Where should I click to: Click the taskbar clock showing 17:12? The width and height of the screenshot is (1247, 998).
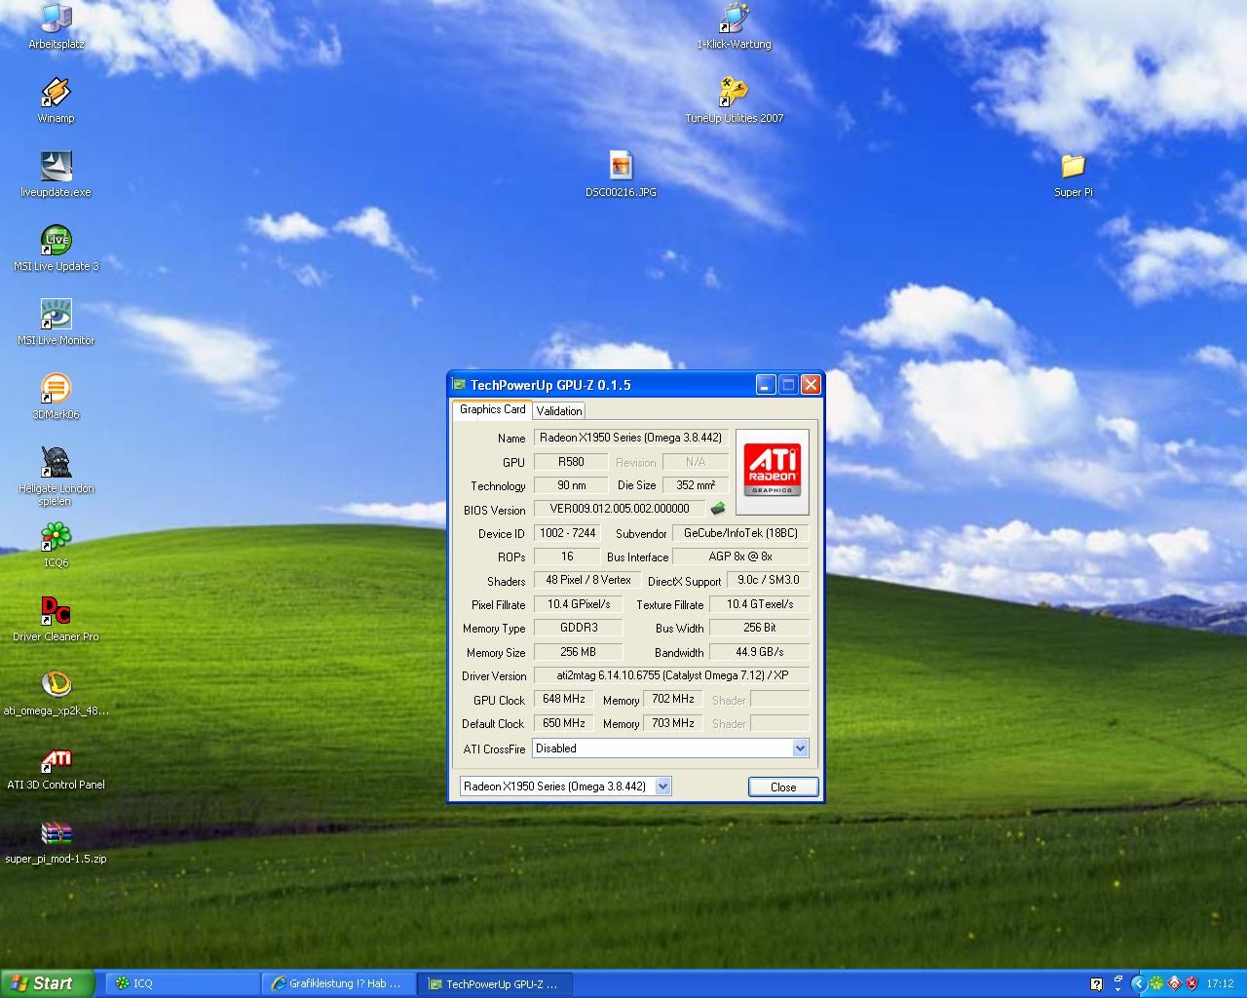(1220, 983)
